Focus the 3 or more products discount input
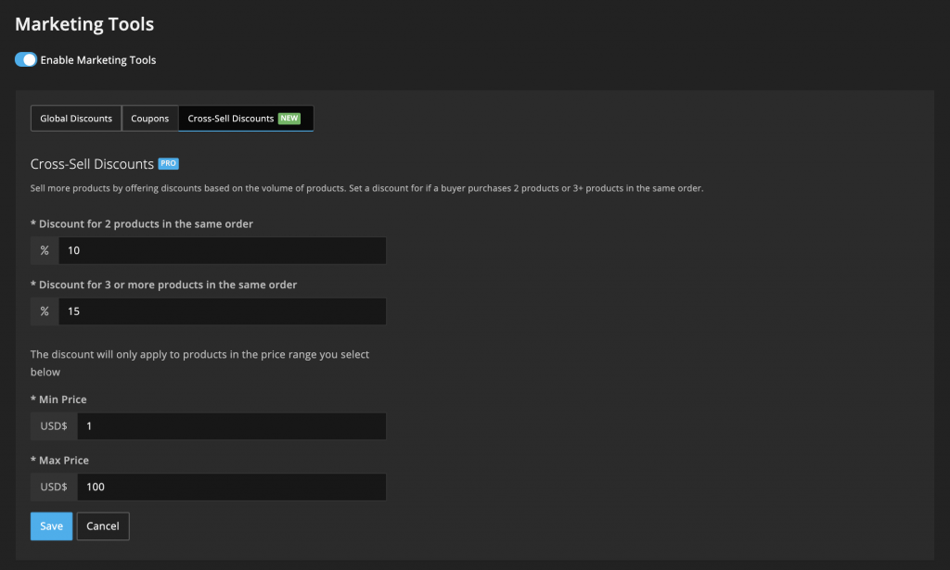The width and height of the screenshot is (950, 570). point(223,311)
